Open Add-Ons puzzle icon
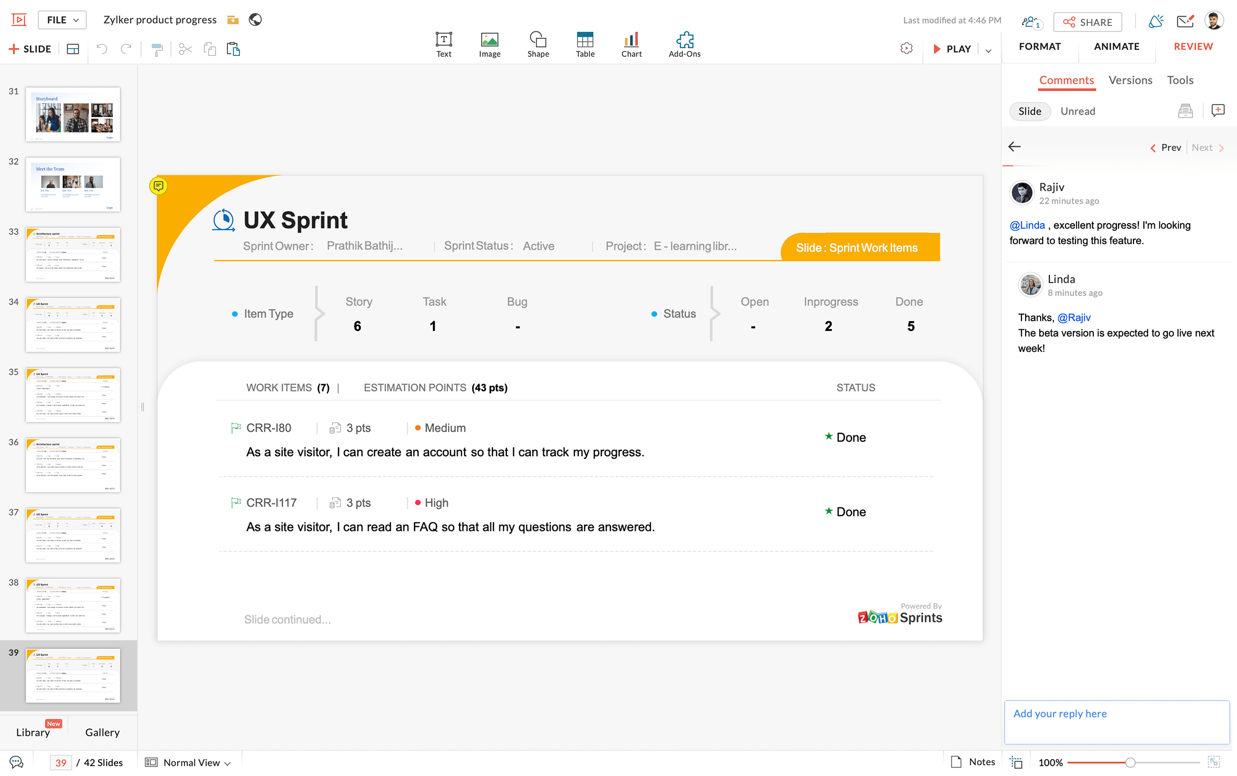This screenshot has height=776, width=1237. [x=684, y=45]
